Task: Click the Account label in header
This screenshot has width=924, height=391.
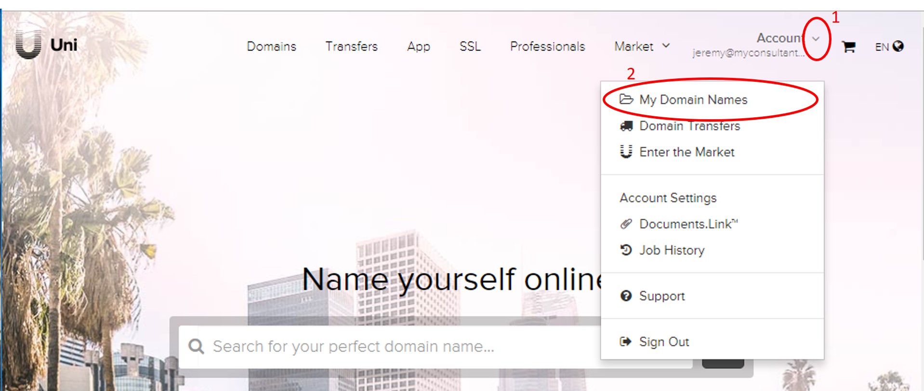Action: tap(779, 38)
